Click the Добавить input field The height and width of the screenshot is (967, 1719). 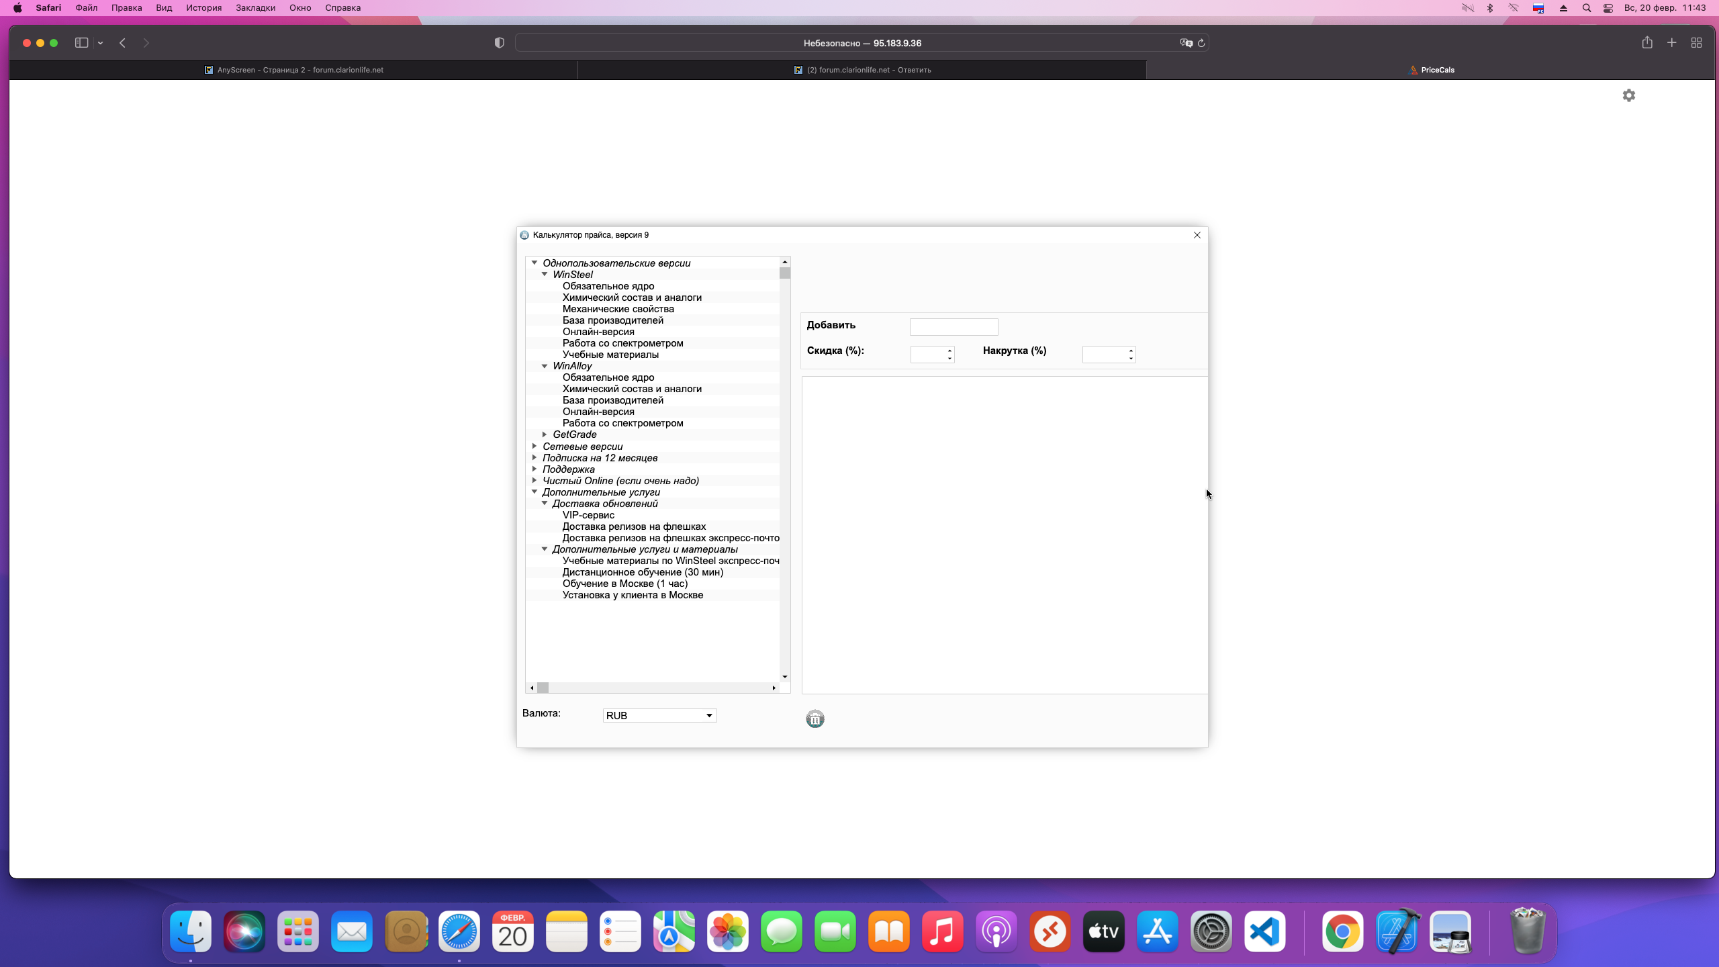(954, 327)
